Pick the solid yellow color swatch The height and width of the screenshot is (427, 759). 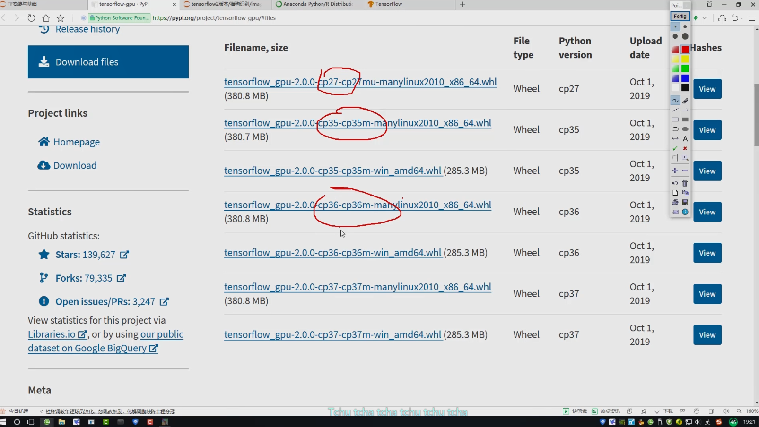(685, 59)
